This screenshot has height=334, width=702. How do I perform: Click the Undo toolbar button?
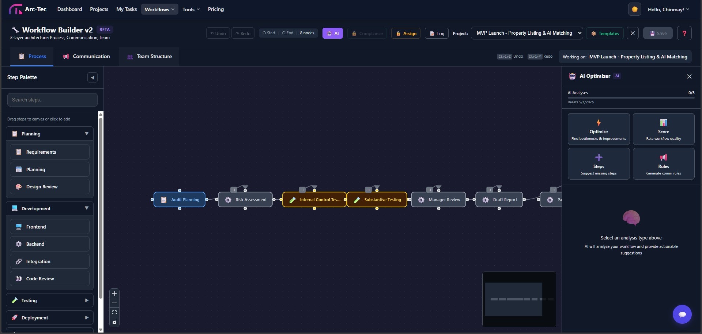pyautogui.click(x=218, y=33)
